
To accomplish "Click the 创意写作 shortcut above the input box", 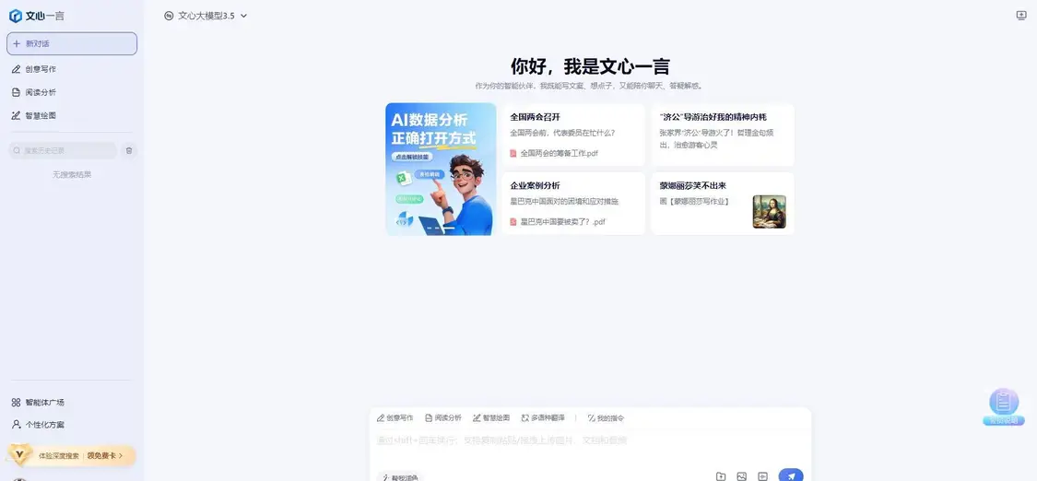I will [395, 418].
